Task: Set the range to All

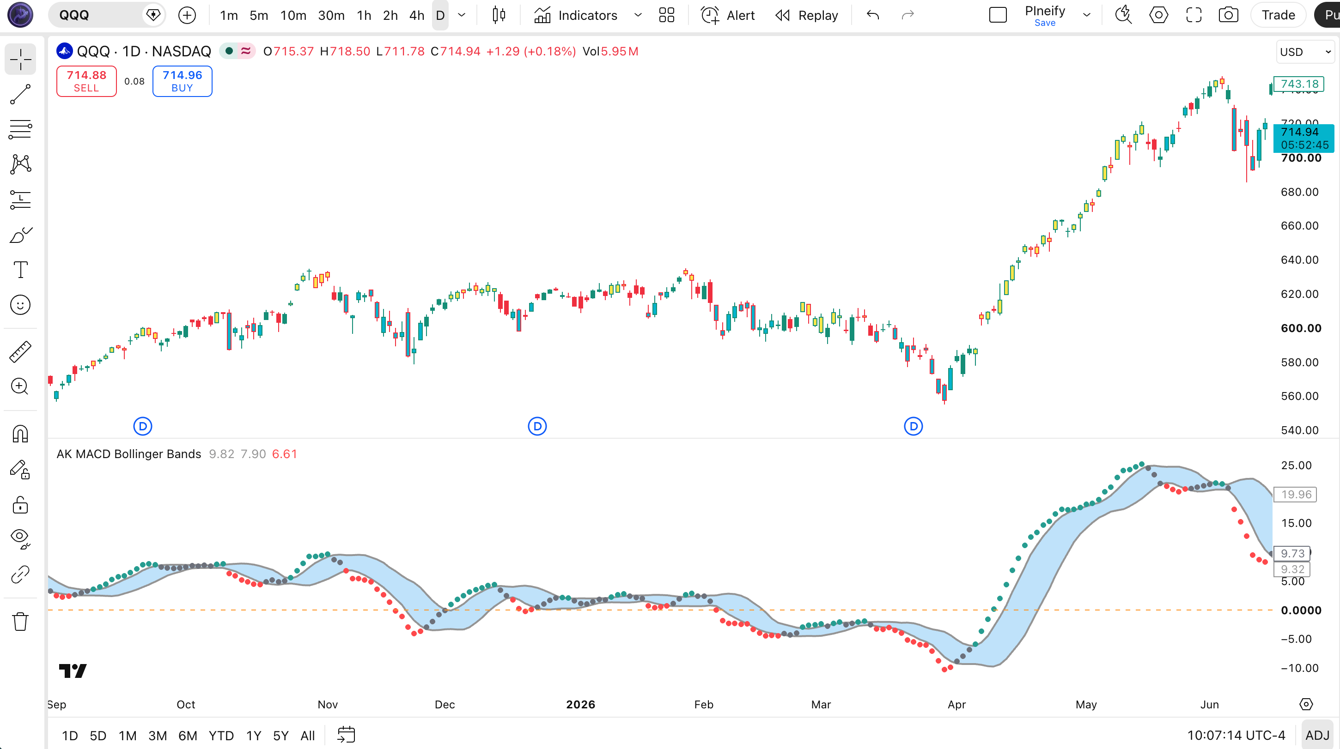Action: [308, 736]
